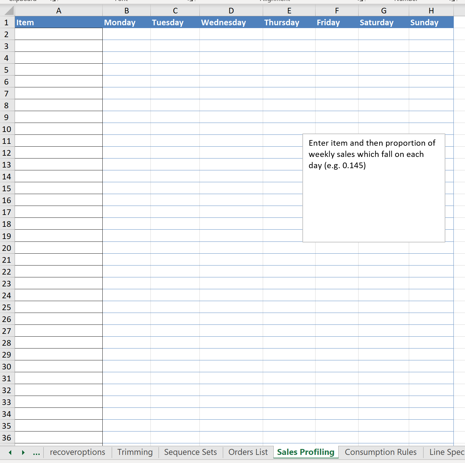Viewport: 465px width, 463px height.
Task: Select the Orders List sheet tab
Action: 248,452
